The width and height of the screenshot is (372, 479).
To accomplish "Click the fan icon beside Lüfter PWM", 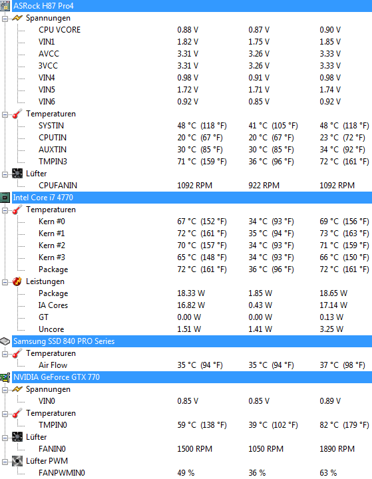I will point(17,461).
